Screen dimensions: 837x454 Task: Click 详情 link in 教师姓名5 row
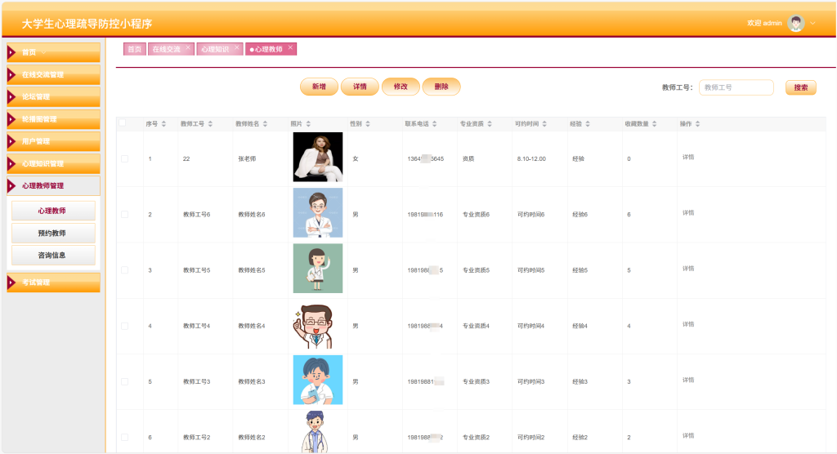688,269
